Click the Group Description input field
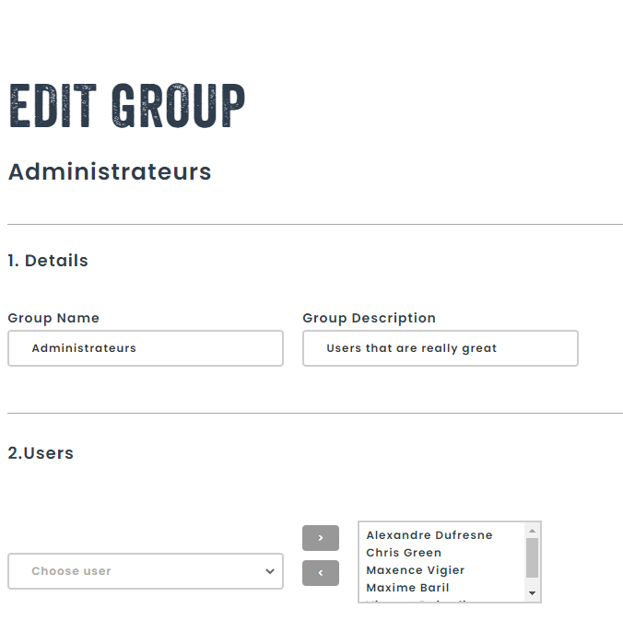The width and height of the screenshot is (623, 644). (441, 348)
